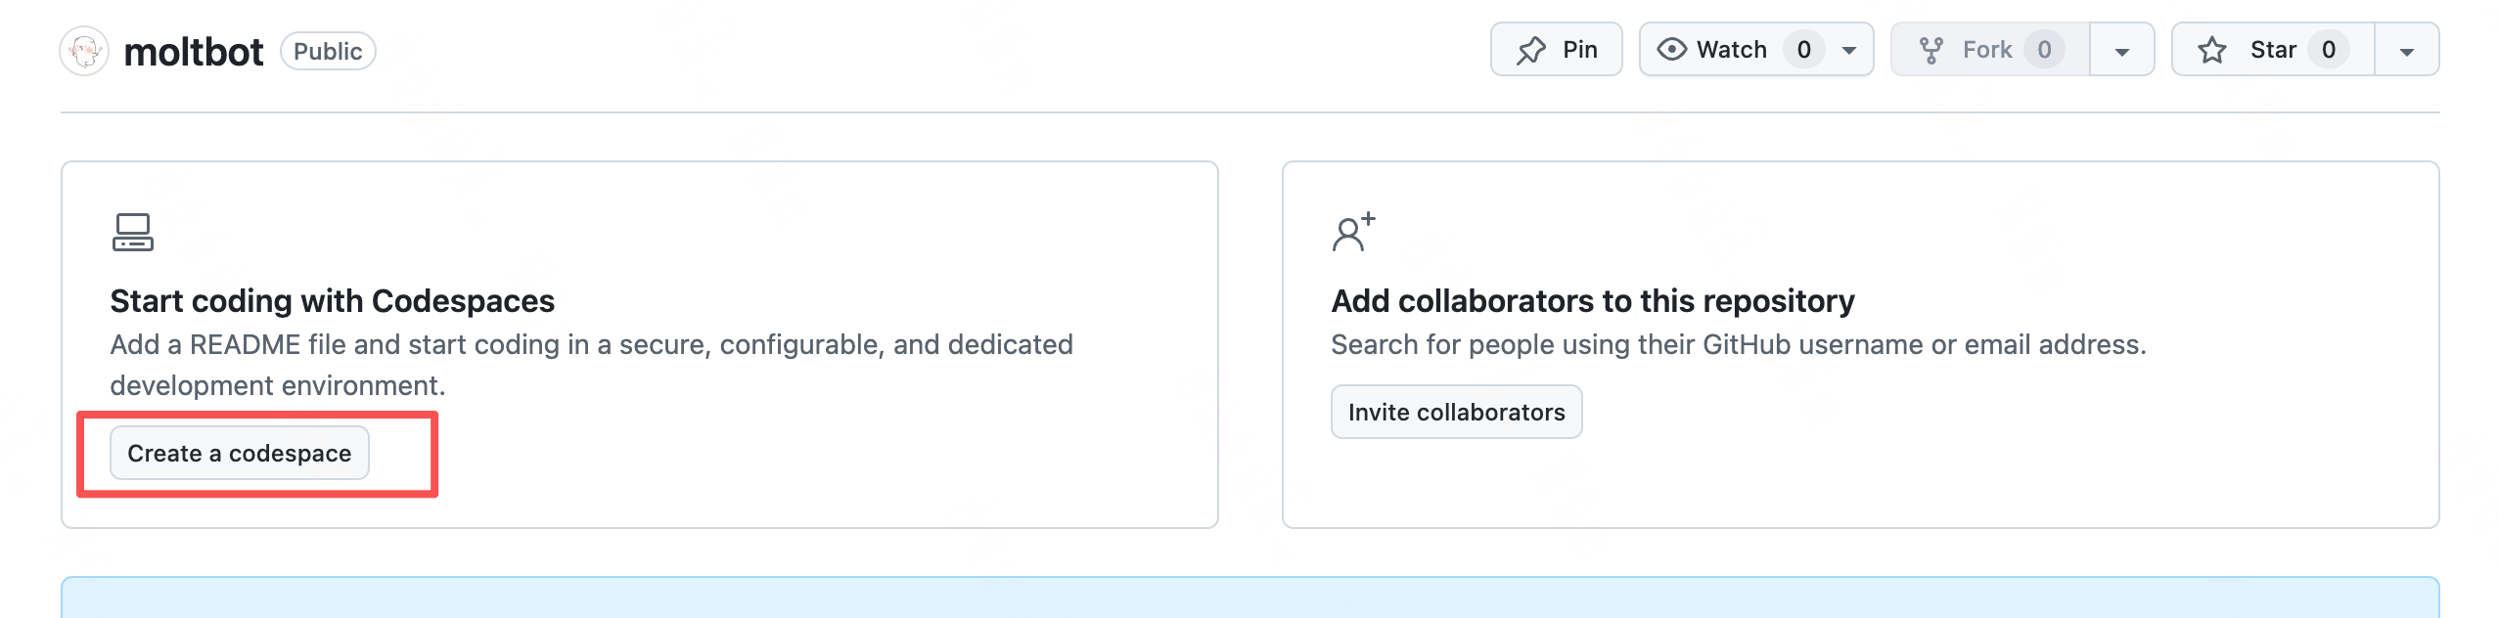Star the repository via the star icon

coord(2212,50)
